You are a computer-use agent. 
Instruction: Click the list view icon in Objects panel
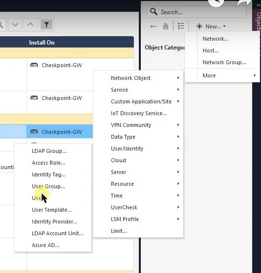coord(181,26)
